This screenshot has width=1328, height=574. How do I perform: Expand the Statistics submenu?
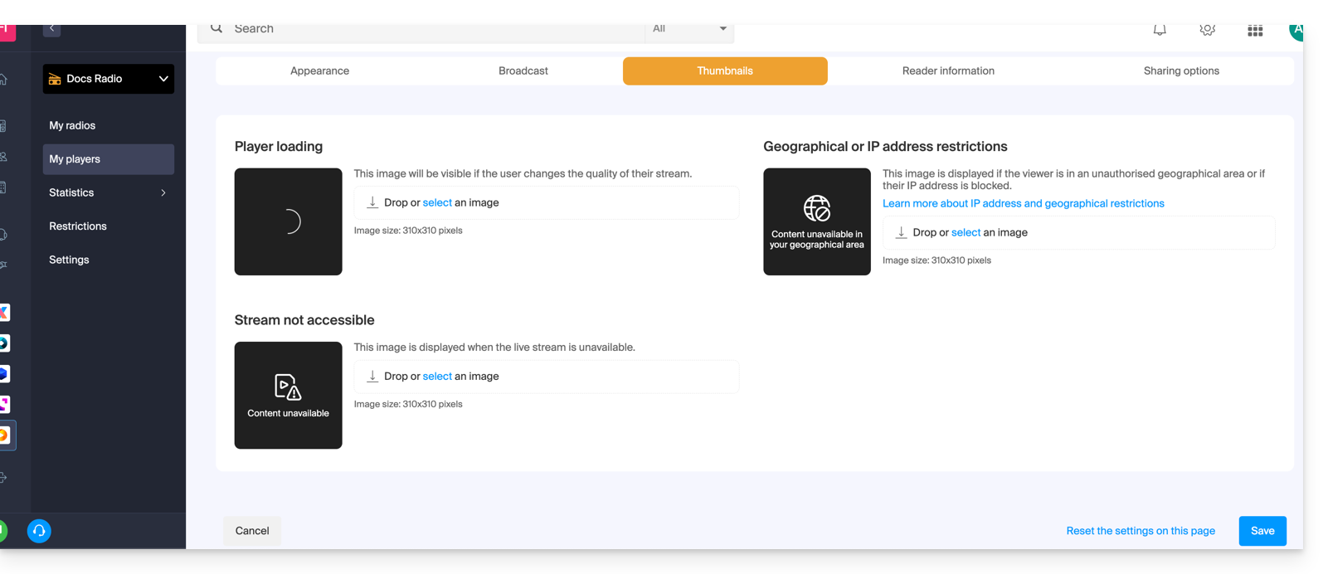tap(163, 192)
